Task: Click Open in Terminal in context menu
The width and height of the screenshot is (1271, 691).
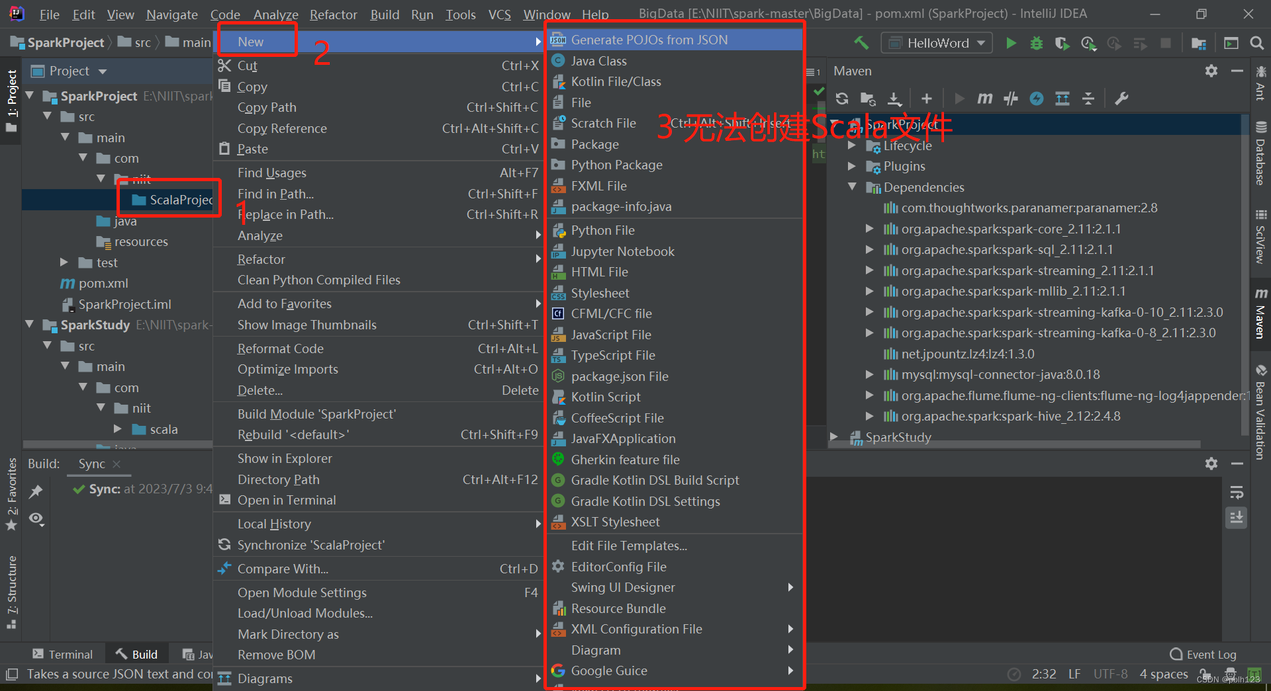Action: pos(379,500)
